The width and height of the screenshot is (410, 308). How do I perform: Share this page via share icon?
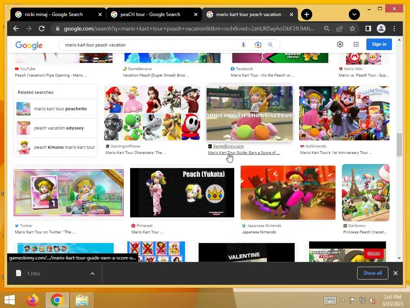(340, 28)
